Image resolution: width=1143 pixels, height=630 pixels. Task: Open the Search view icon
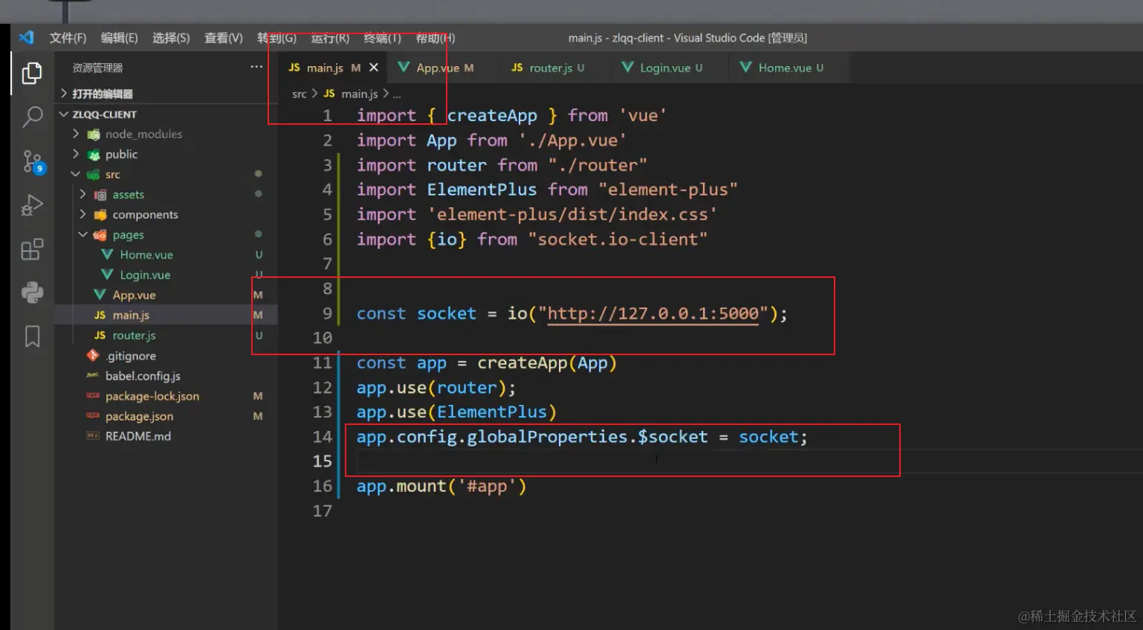tap(32, 117)
